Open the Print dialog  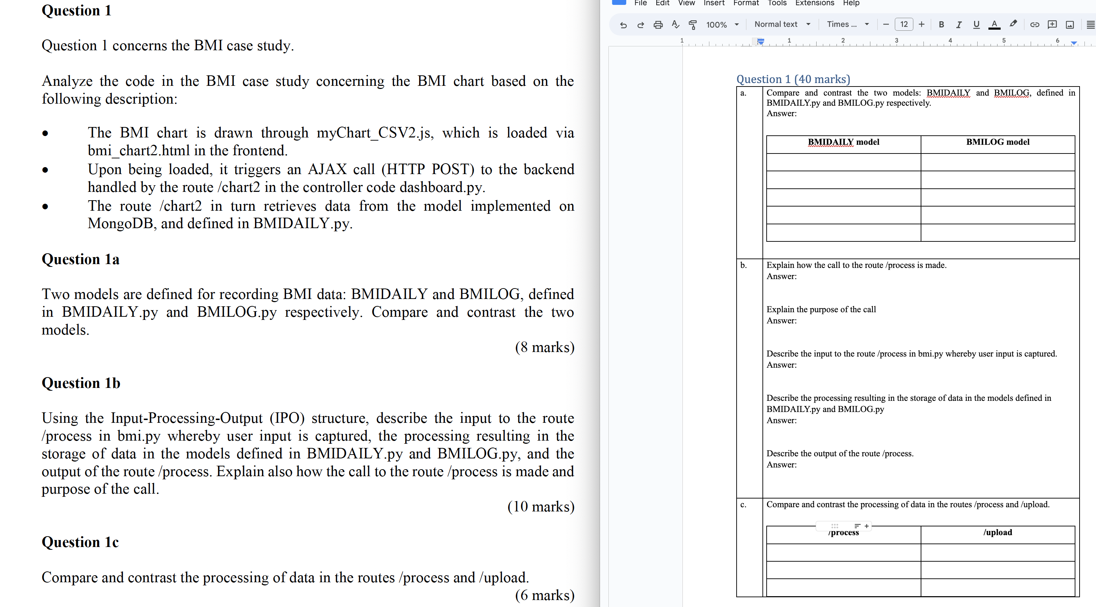click(658, 24)
